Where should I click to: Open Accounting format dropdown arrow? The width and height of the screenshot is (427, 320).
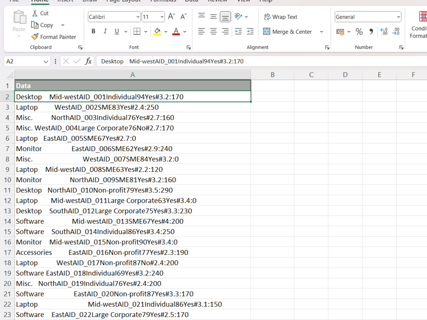[x=349, y=32]
